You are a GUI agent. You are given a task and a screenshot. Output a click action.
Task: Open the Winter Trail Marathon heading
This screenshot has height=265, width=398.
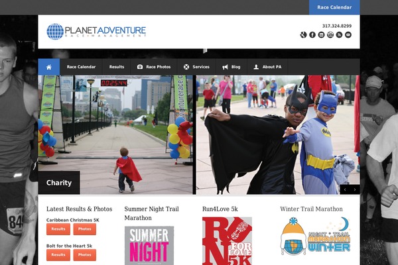pos(312,209)
